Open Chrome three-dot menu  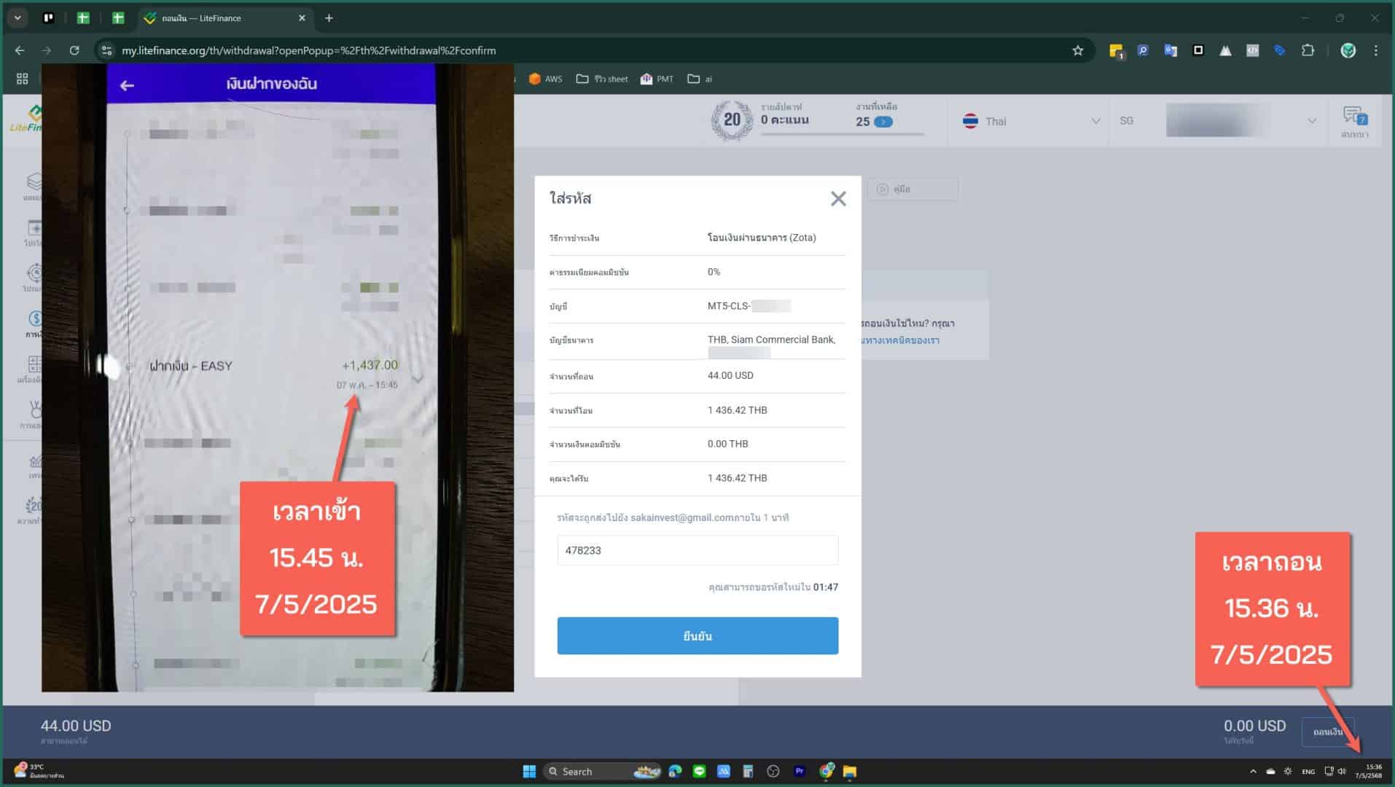1376,50
